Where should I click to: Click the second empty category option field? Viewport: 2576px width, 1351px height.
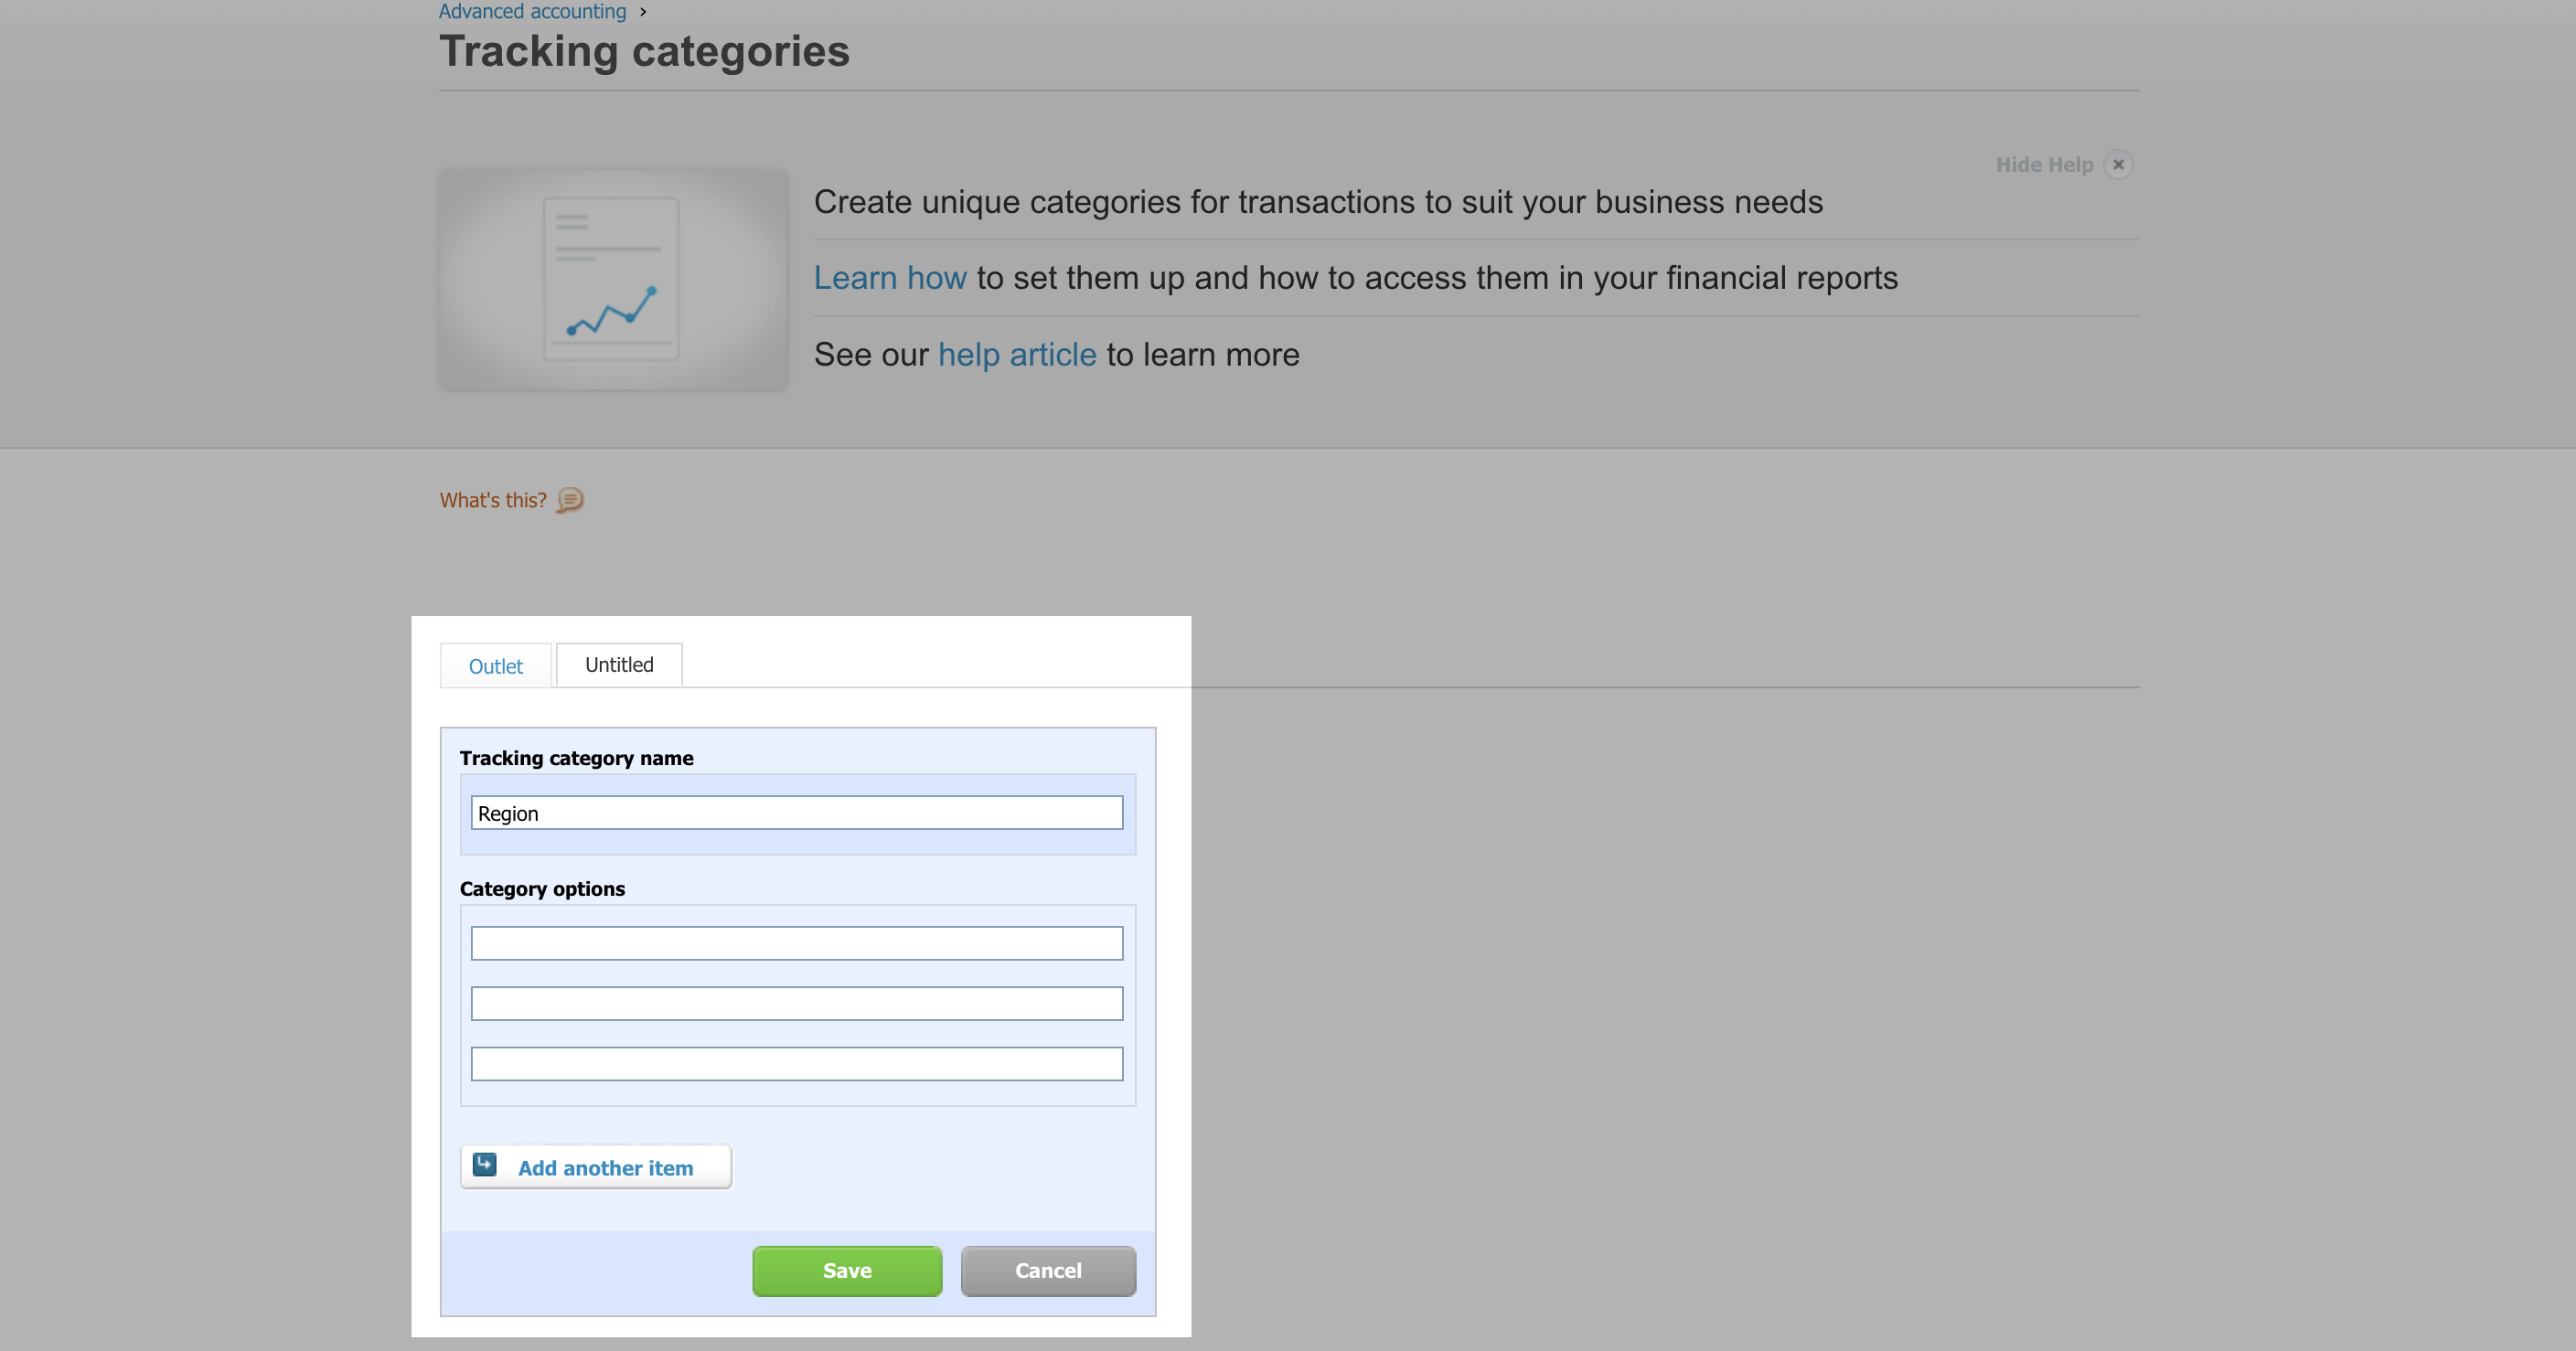point(796,1004)
